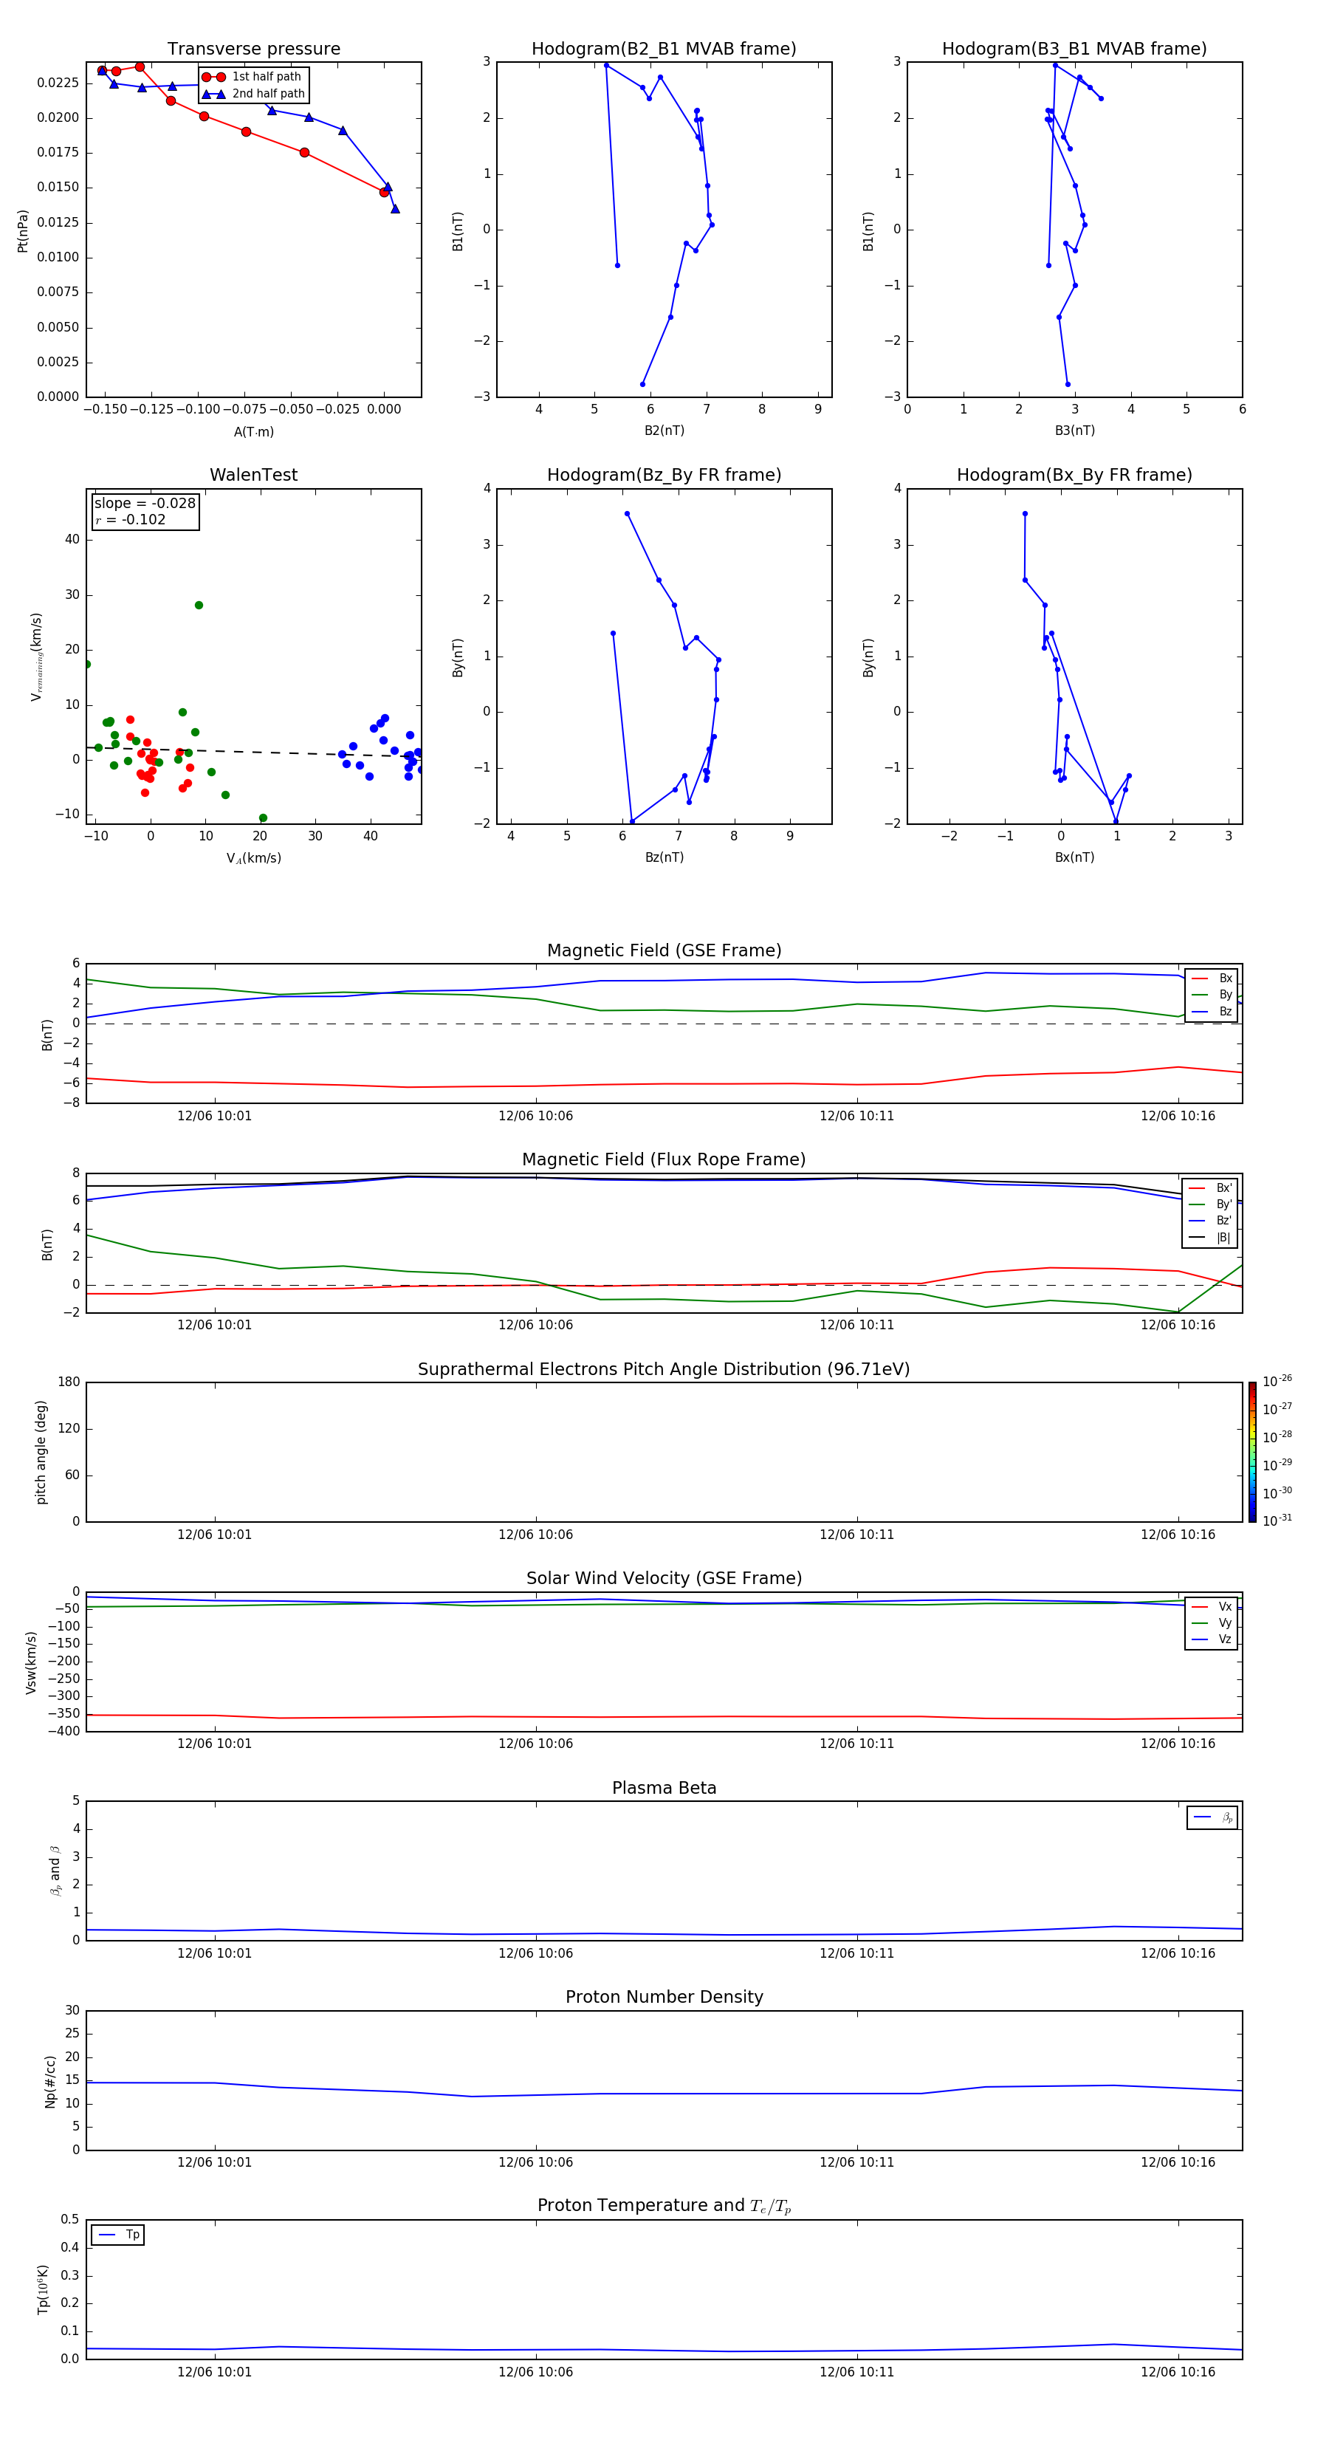Click the 'B3(nT)' x-axis label
This screenshot has height=2437, width=1329.
tap(1074, 431)
